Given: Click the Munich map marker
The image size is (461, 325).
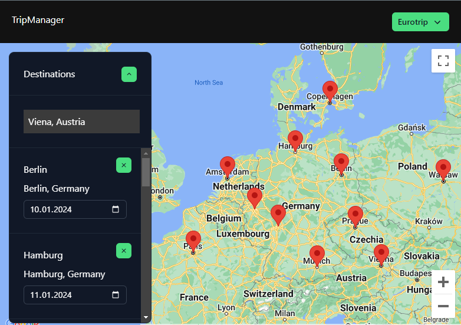Looking at the screenshot, I should 317,257.
